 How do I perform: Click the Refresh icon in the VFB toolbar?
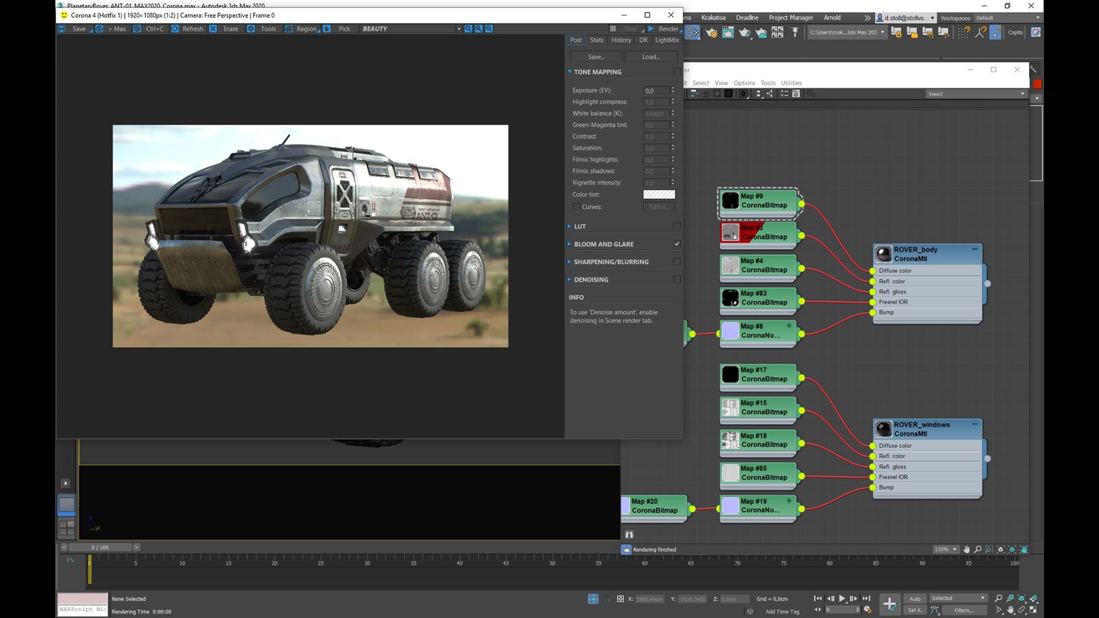tap(175, 29)
